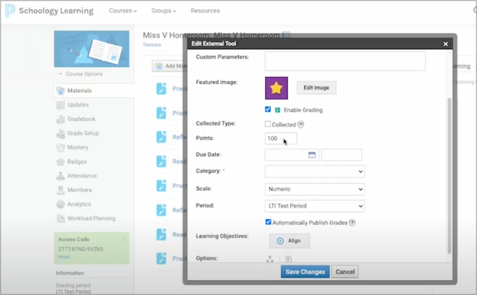The image size is (477, 295).
Task: Click the Points input field
Action: coord(280,138)
